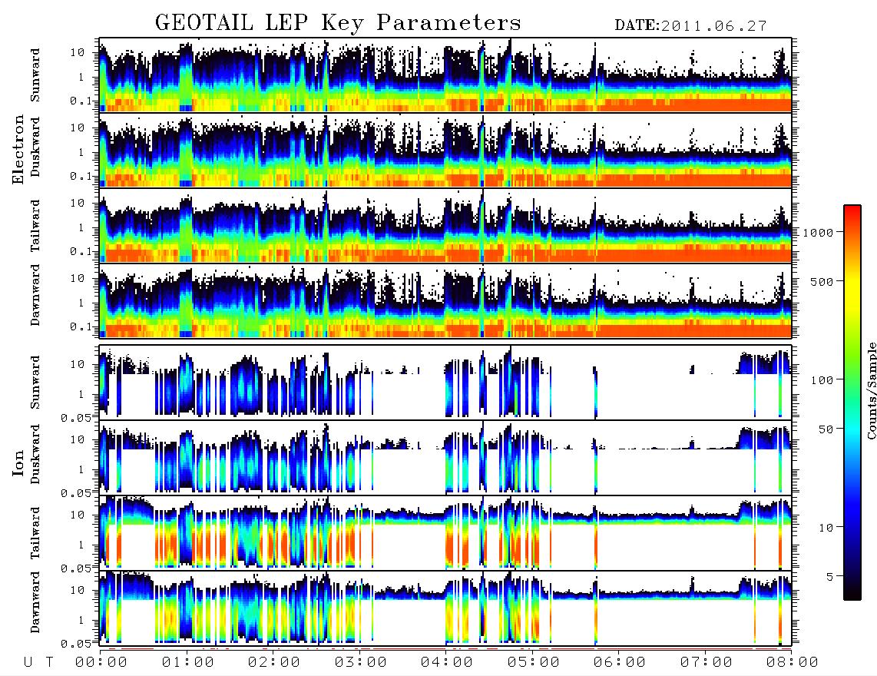
Task: Click the "Ion" group axis label
Action: tap(18, 462)
